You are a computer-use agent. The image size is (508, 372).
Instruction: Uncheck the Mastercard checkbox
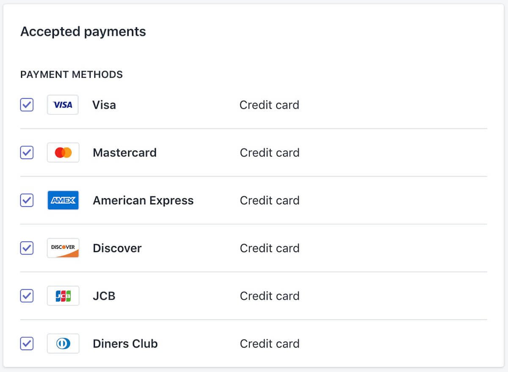pos(27,153)
